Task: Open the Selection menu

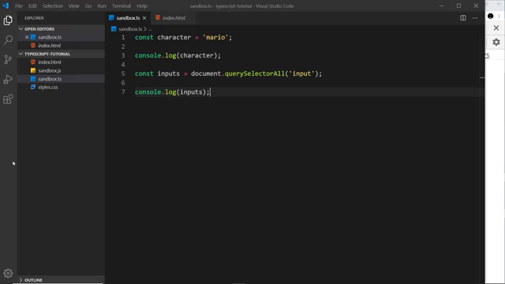Action: (53, 6)
